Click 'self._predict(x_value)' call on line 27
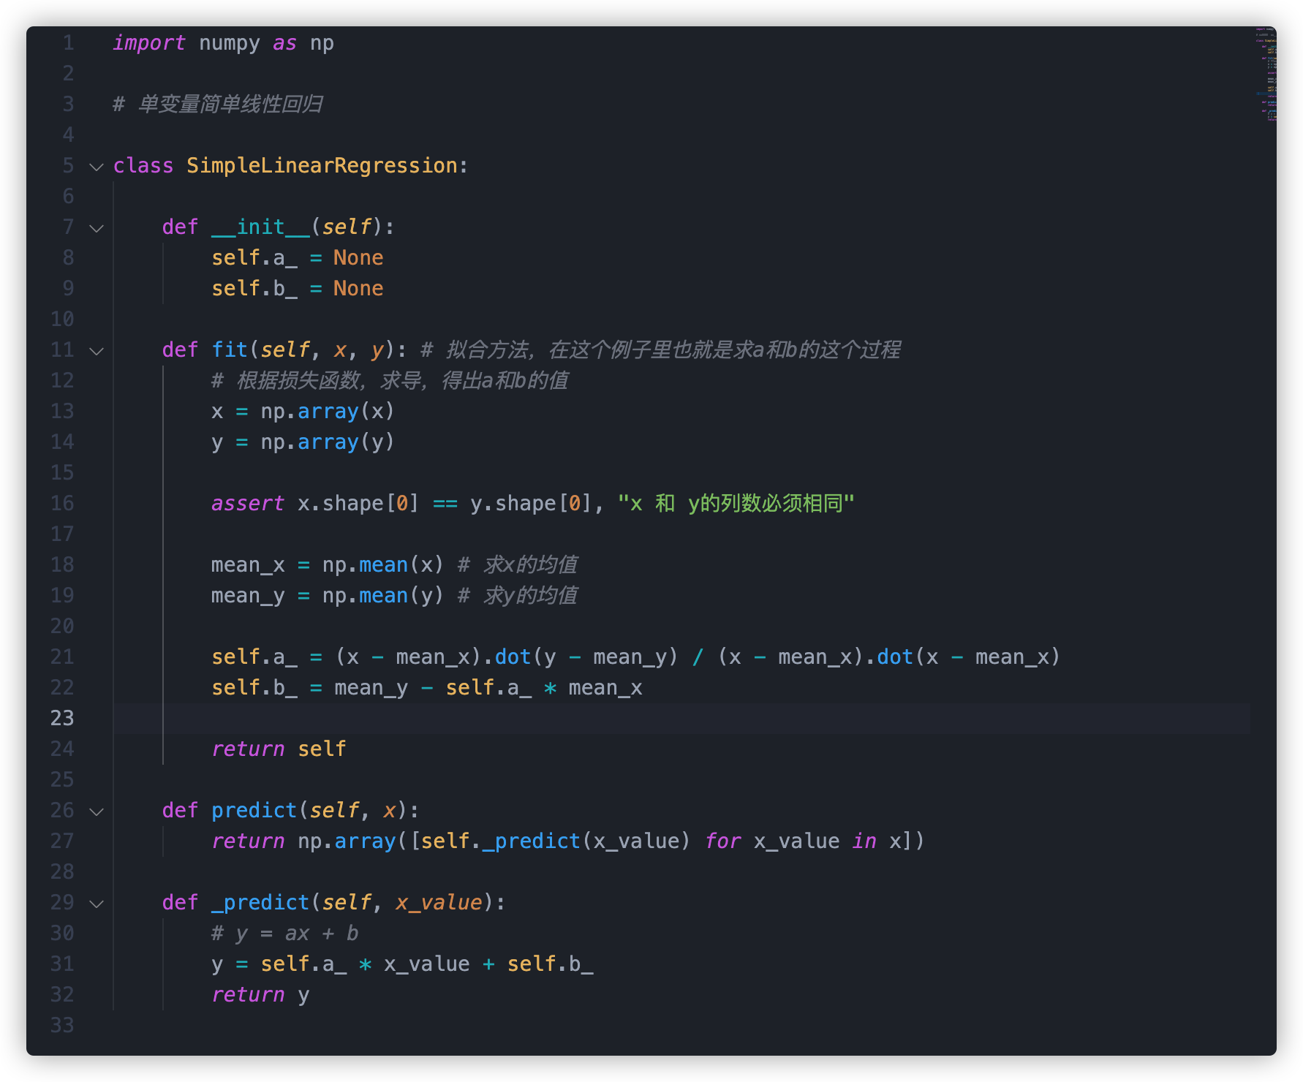 [555, 841]
